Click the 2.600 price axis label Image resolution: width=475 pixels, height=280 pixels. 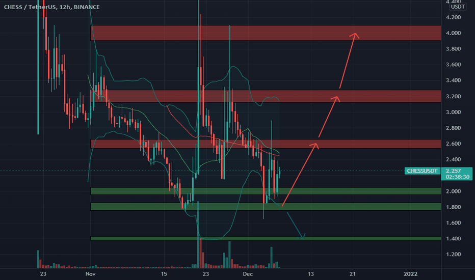pos(453,144)
